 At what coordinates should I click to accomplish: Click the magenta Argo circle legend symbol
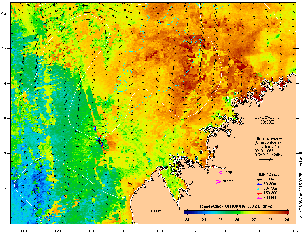pyautogui.click(x=221, y=172)
